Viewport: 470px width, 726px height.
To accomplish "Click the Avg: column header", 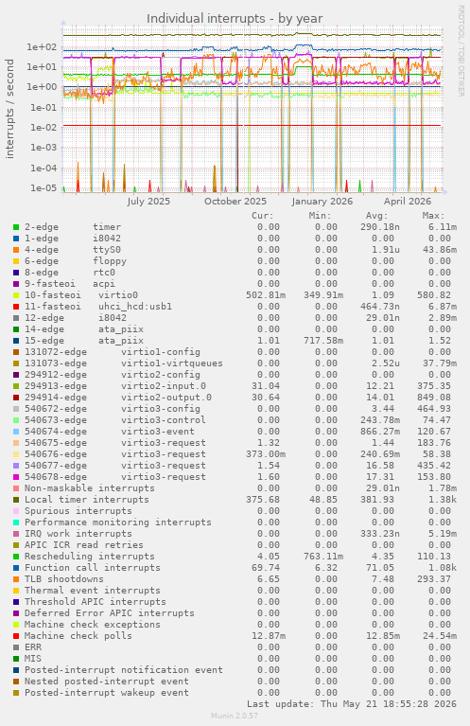I will point(376,216).
